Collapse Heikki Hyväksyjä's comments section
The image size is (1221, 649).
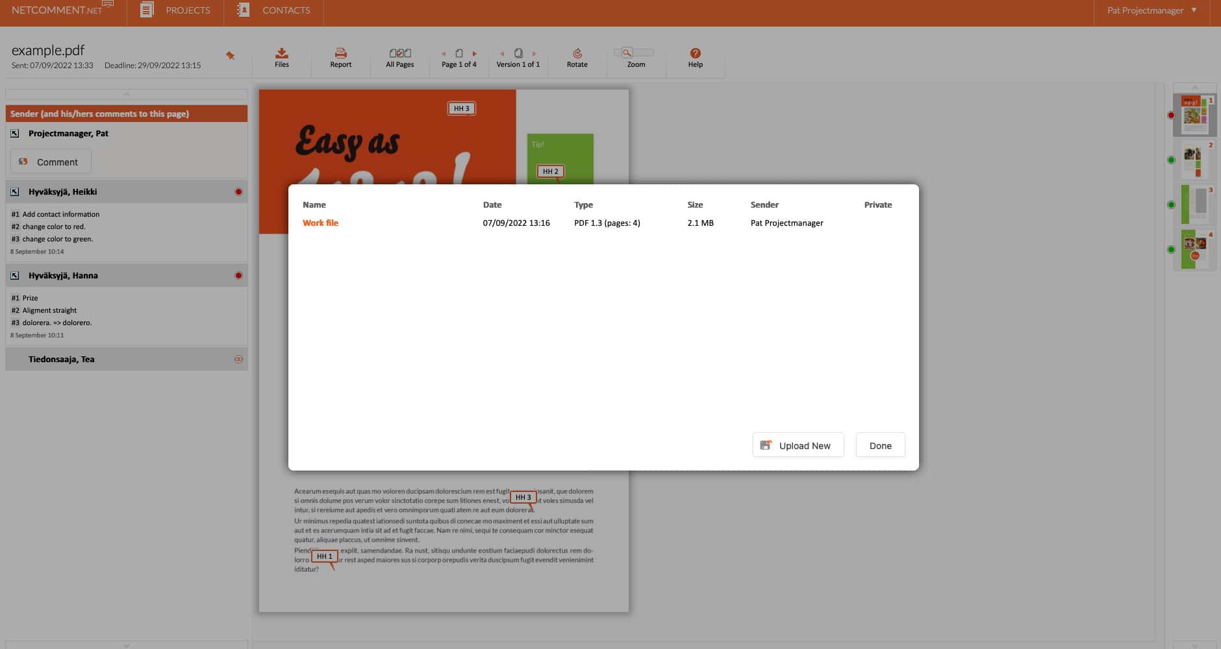15,192
